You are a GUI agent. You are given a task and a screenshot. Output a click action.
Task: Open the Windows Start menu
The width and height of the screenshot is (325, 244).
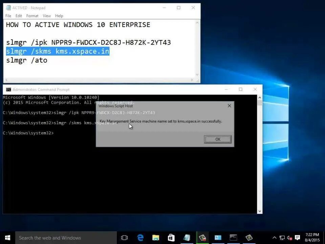pos(7,238)
